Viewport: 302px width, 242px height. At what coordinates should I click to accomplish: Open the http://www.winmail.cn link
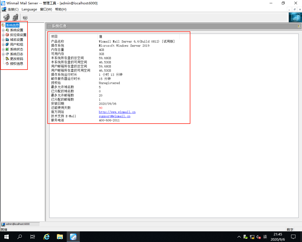[x=117, y=112]
